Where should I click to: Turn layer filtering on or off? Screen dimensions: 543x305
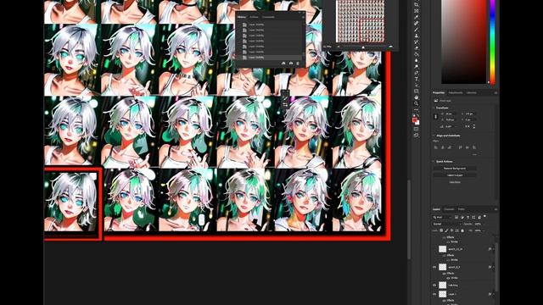(484, 216)
